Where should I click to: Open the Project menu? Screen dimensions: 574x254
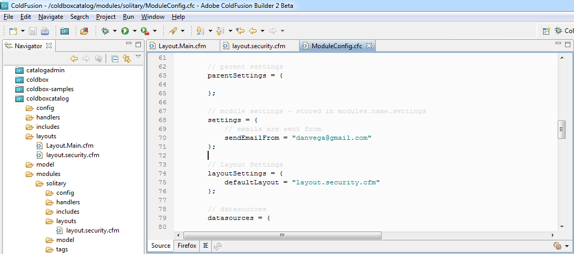[106, 17]
